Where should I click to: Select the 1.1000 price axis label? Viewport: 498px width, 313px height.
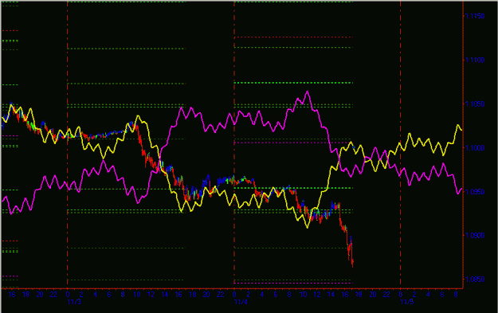475,147
